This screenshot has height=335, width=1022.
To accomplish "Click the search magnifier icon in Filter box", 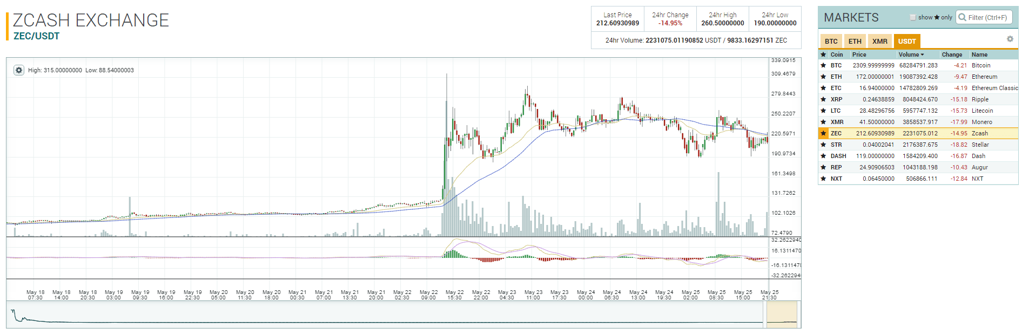I will point(962,17).
